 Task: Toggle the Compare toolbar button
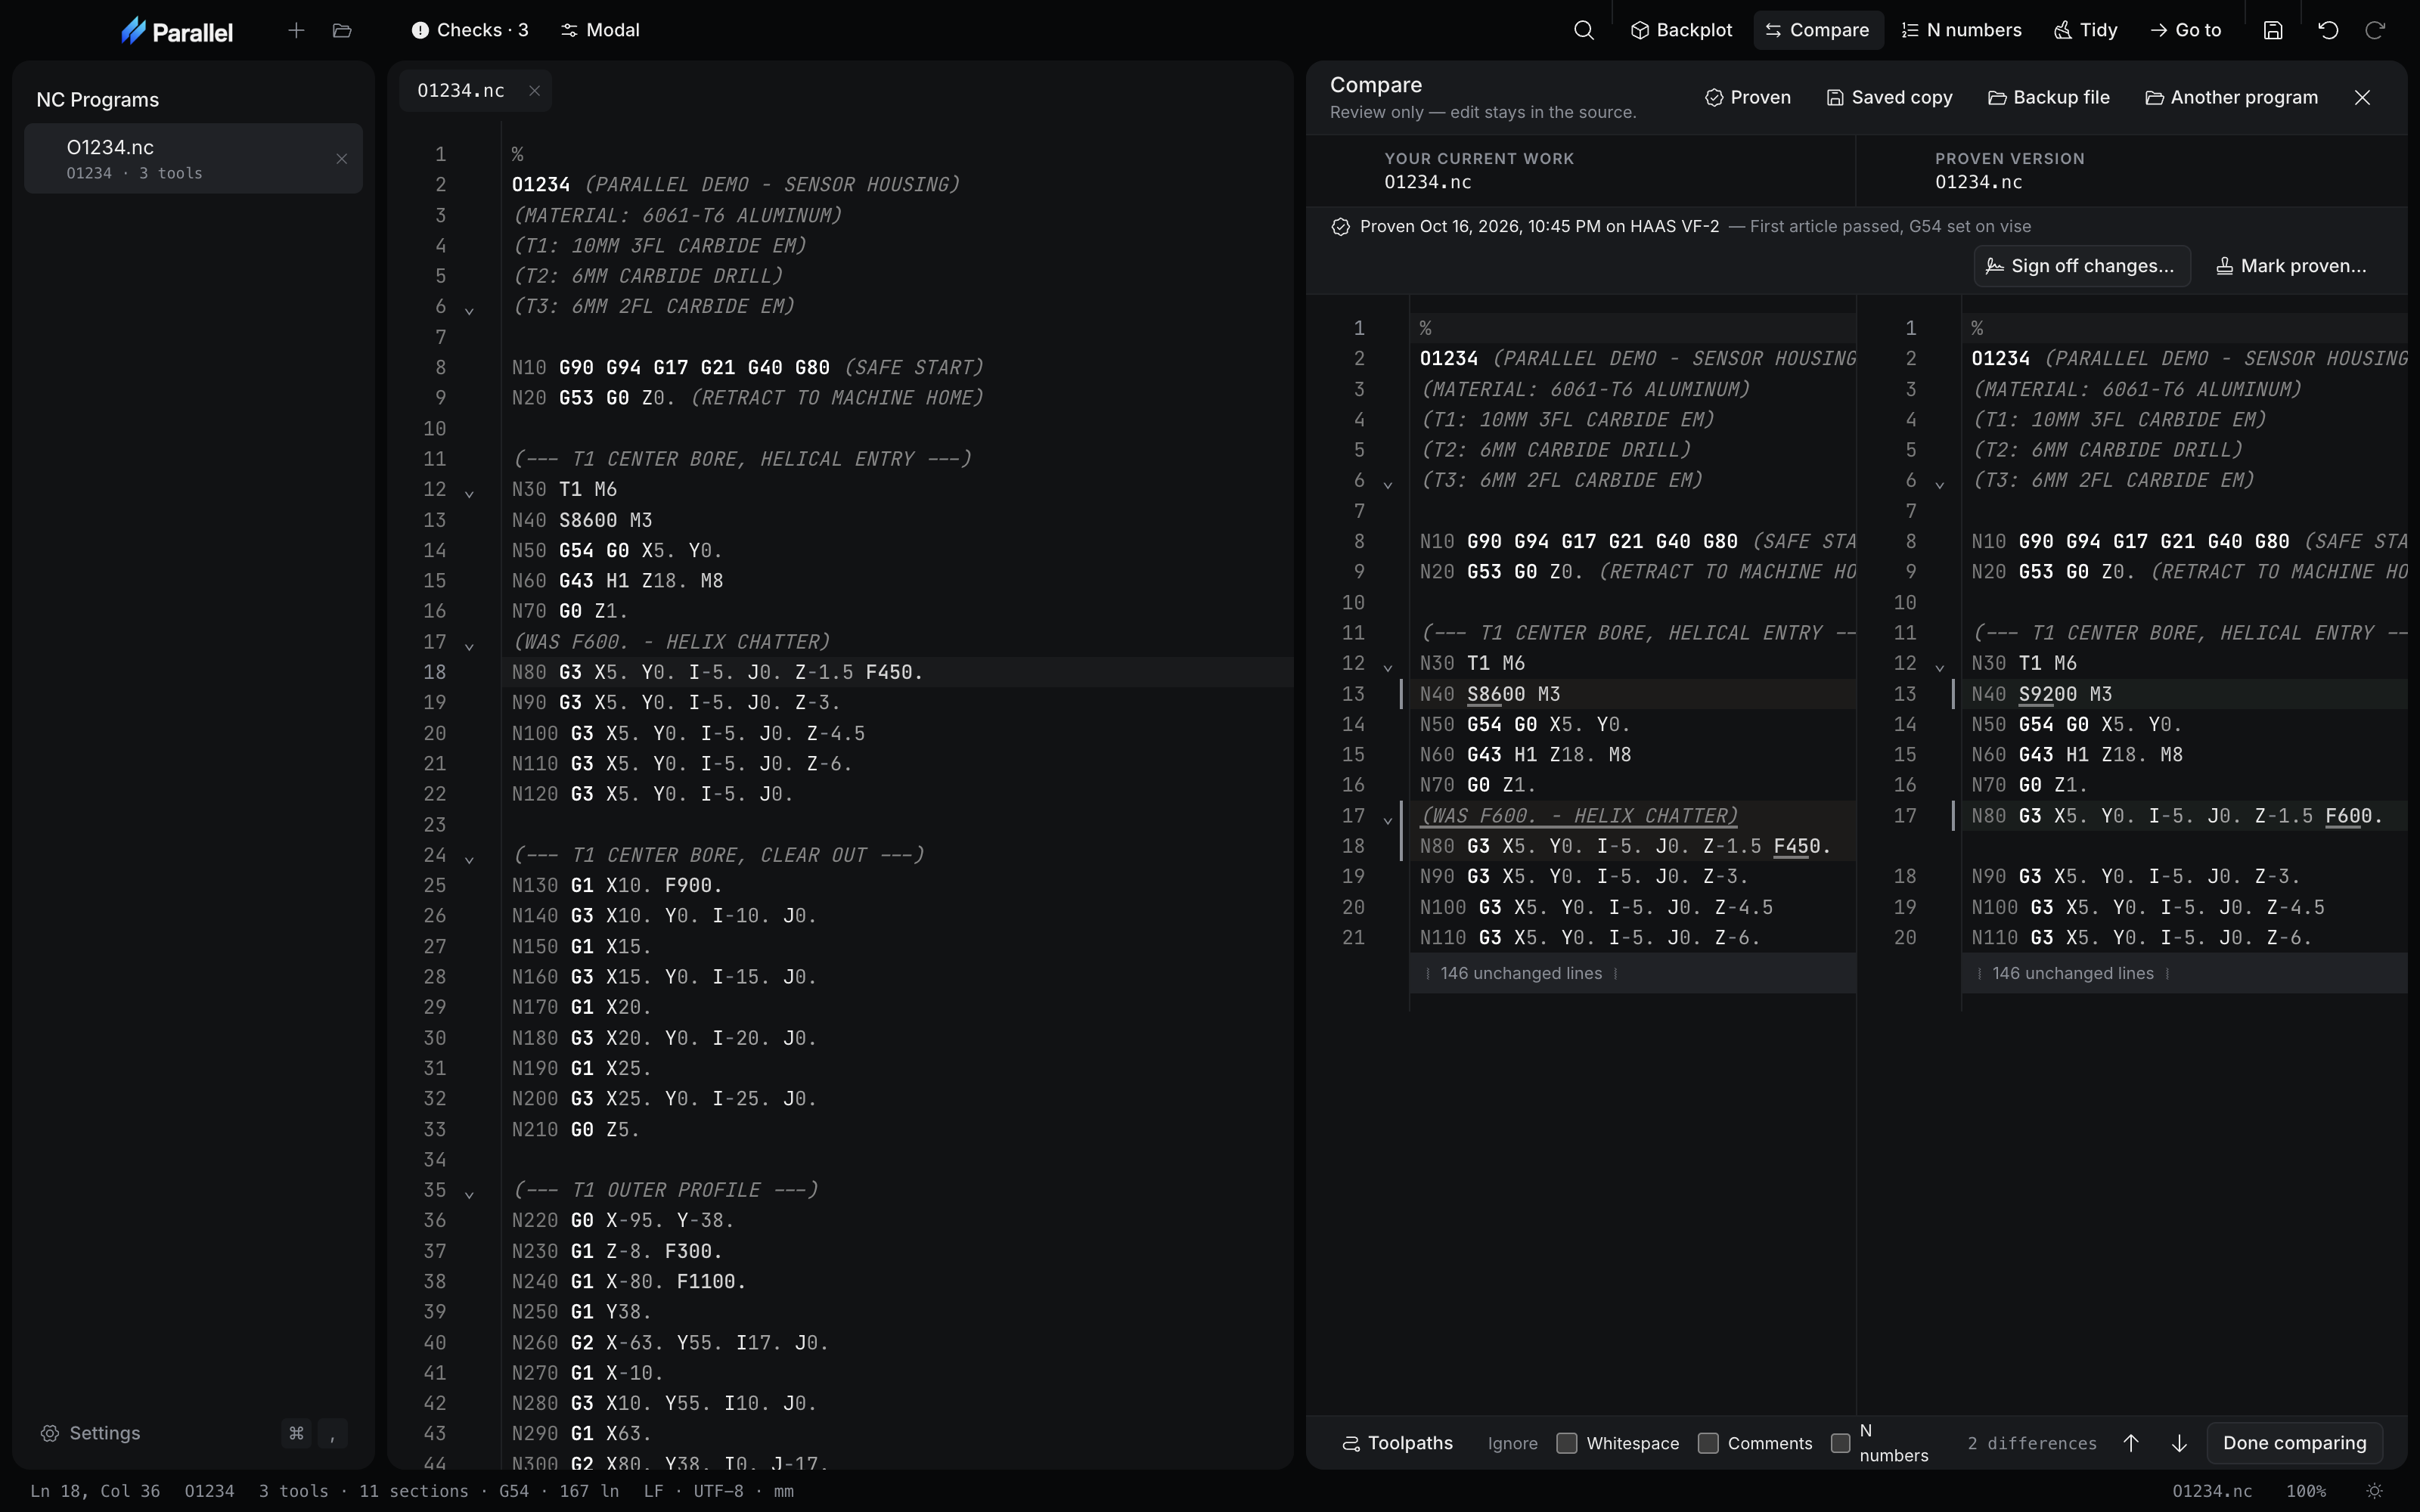pos(1818,30)
